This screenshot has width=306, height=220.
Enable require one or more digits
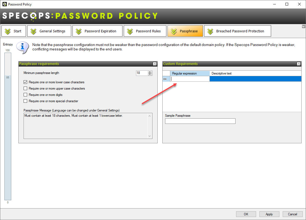(25, 95)
